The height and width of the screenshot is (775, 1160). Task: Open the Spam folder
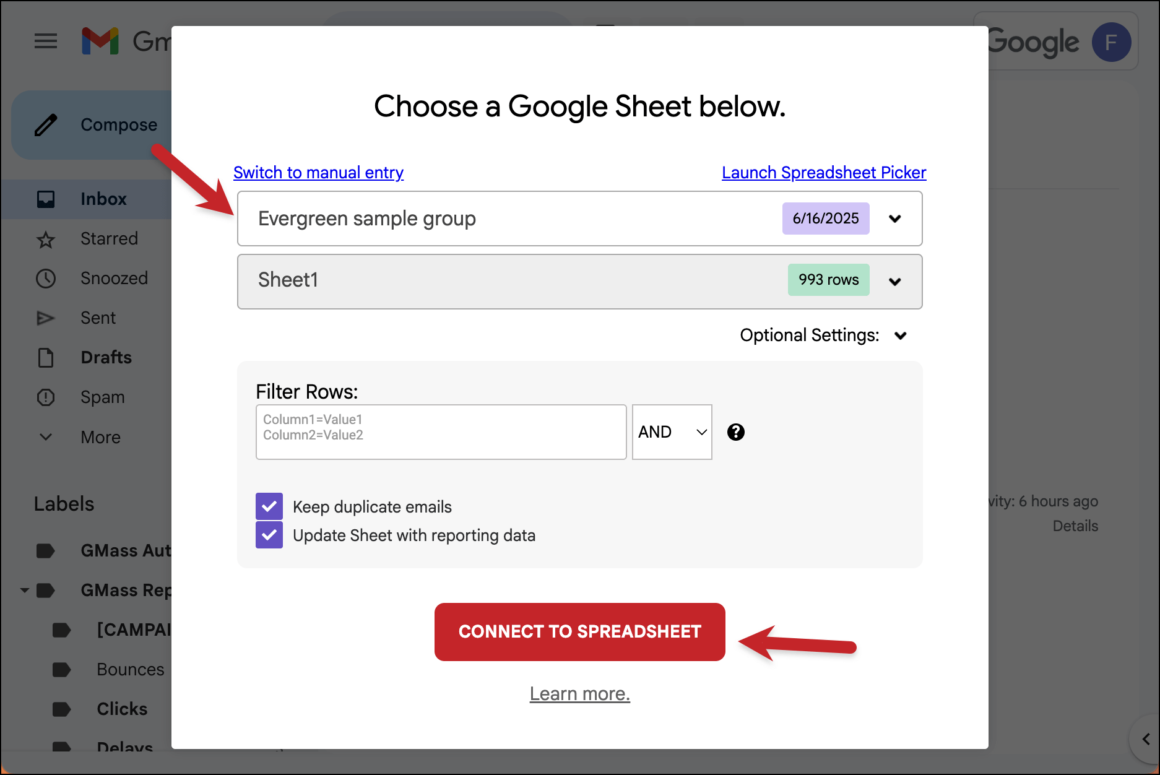coord(102,397)
